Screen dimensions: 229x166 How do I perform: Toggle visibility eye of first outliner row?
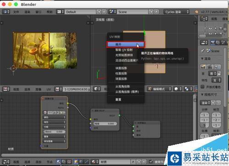pos(211,28)
